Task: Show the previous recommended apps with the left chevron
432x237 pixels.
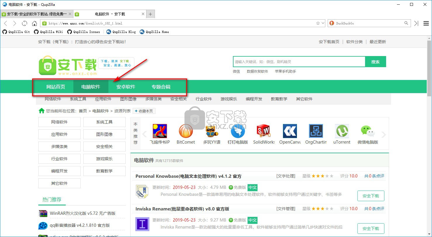Action: (x=144, y=134)
